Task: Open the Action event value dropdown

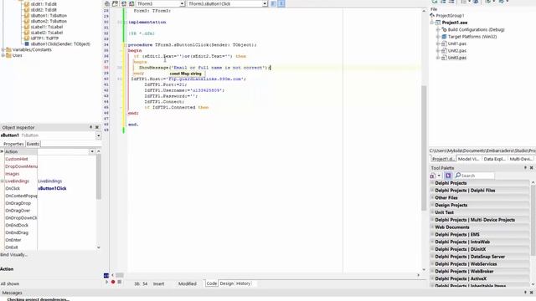Action: (92, 151)
